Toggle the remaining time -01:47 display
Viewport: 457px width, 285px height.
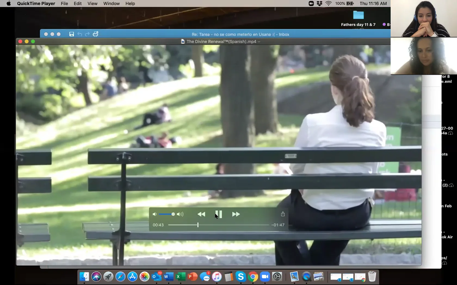(x=278, y=225)
